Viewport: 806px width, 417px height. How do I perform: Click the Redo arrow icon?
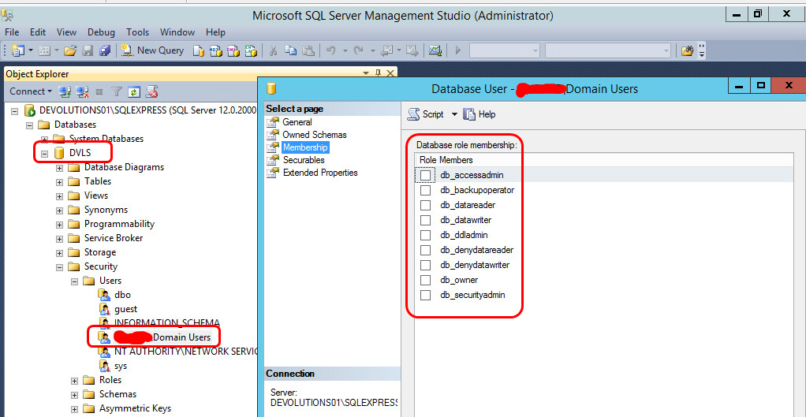(x=360, y=50)
